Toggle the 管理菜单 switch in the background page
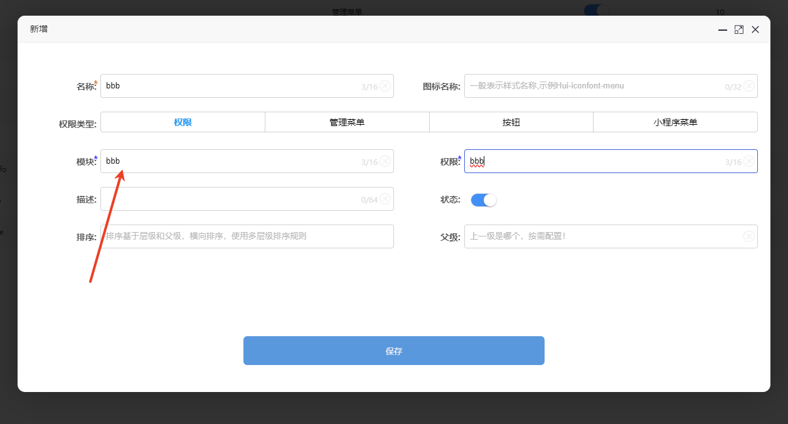Screen dimensions: 788x424 click(x=596, y=11)
